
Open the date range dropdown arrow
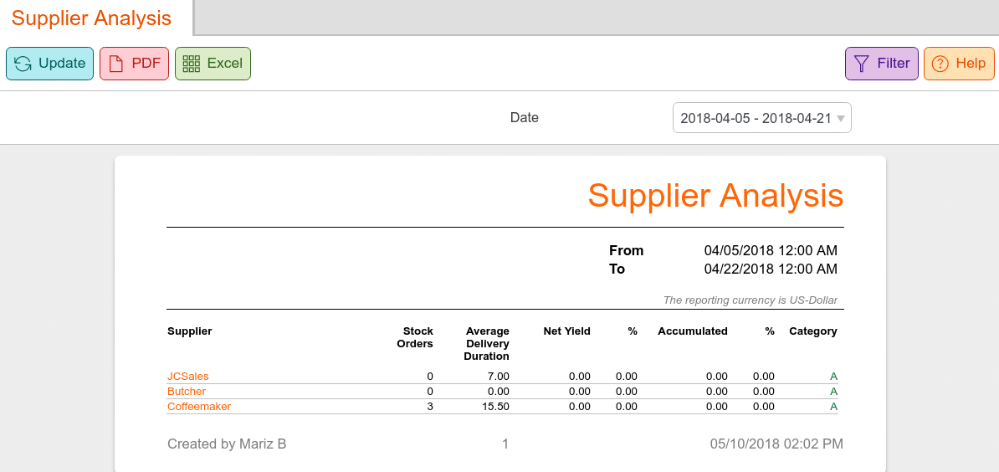pos(841,119)
